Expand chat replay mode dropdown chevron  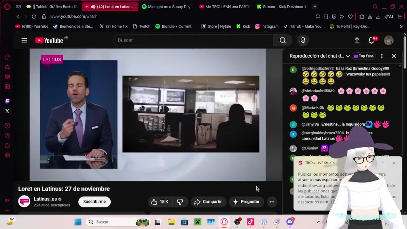(348, 56)
